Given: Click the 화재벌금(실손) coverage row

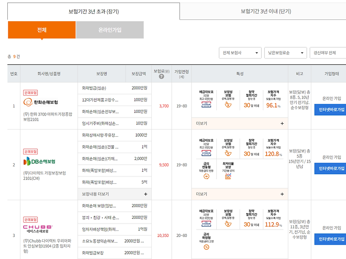Looking at the screenshot, I should (115, 88).
